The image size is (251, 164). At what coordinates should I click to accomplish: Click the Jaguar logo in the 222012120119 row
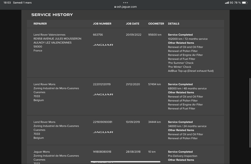[103, 94]
